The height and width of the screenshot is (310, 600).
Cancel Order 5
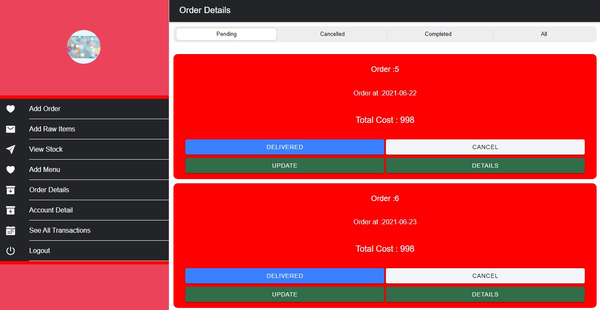tap(485, 147)
